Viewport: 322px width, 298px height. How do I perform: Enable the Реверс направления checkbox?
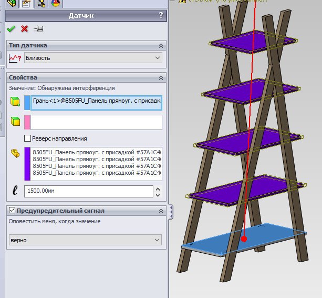click(x=28, y=138)
